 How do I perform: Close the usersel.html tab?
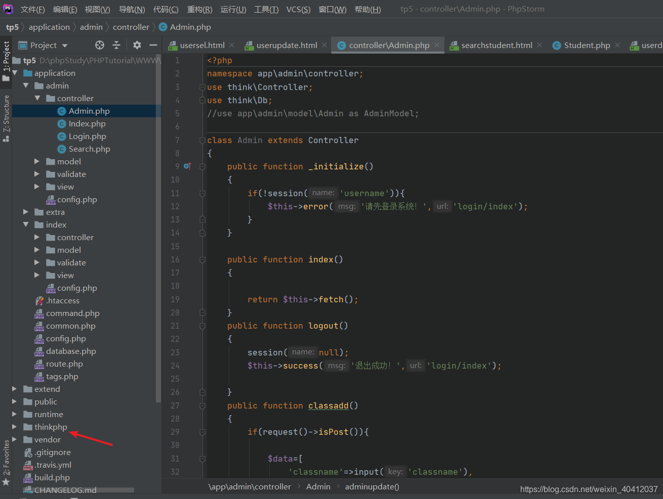[x=232, y=45]
